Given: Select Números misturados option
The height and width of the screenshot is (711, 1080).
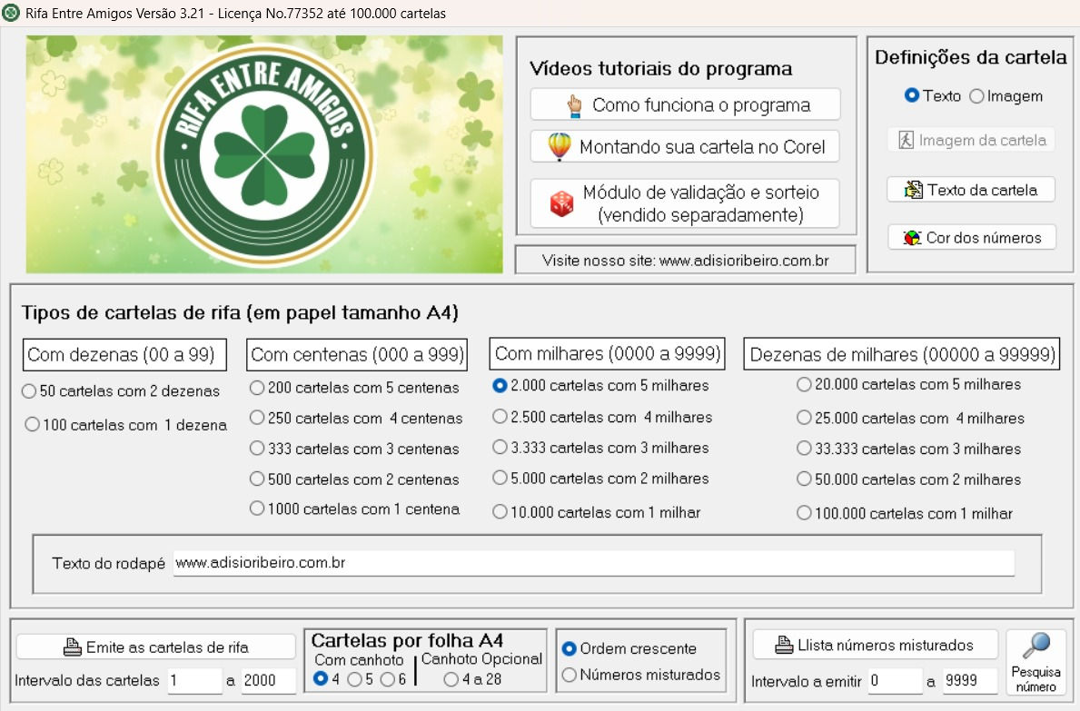Looking at the screenshot, I should click(x=569, y=676).
